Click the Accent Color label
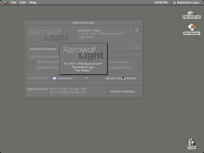The height and width of the screenshot is (153, 204). pyautogui.click(x=39, y=78)
